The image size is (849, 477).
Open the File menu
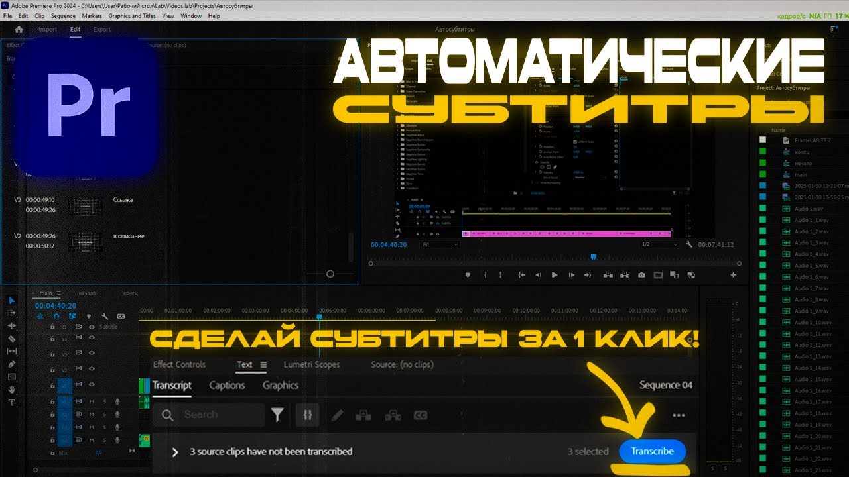pyautogui.click(x=8, y=16)
